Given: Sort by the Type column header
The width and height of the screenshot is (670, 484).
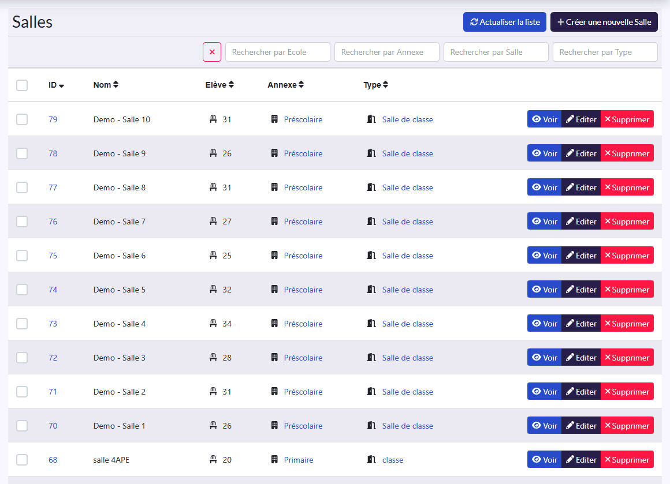Looking at the screenshot, I should point(375,85).
